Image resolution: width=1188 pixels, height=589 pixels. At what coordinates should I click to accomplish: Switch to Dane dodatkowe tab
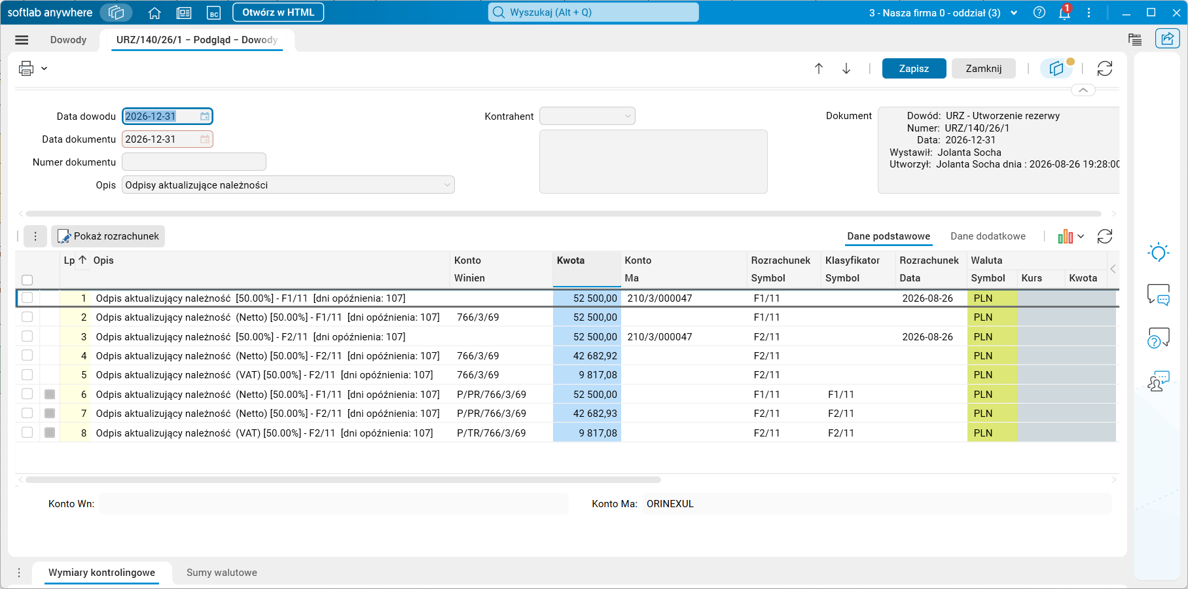[x=988, y=236]
